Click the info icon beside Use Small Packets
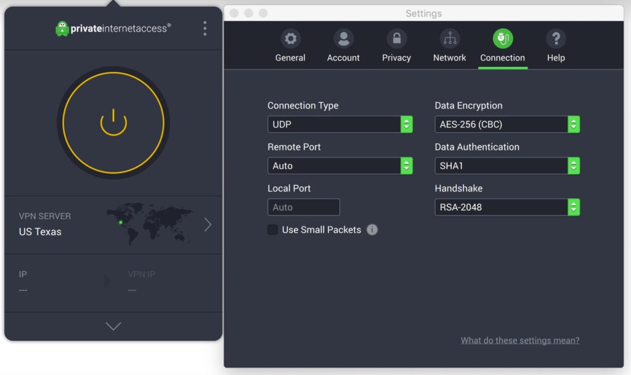Viewport: 631px width, 375px height. (x=372, y=230)
